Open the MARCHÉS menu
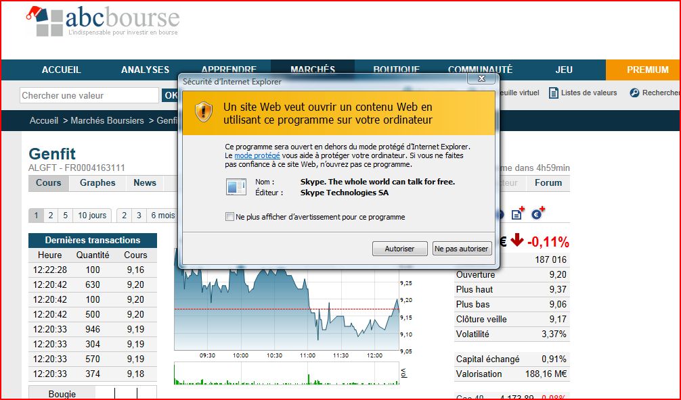681x400 pixels. tap(313, 70)
